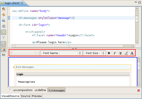Viewport: 142px width, 99px height.
Task: Click source scrollbar down arrow
Action: pos(137,42)
